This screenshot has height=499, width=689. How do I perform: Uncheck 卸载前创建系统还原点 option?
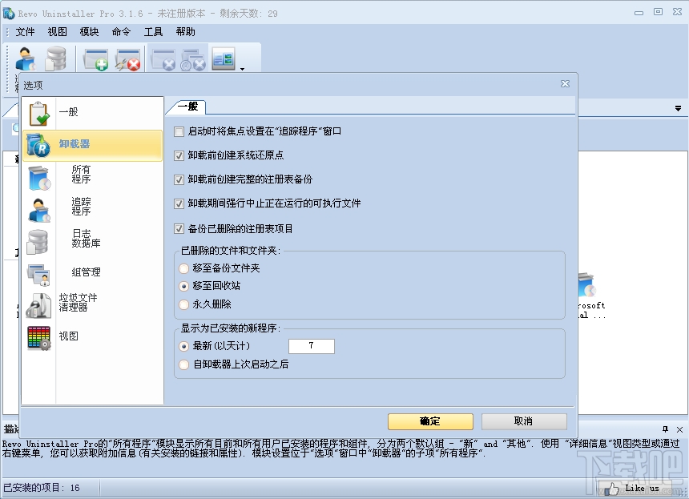[x=179, y=156]
